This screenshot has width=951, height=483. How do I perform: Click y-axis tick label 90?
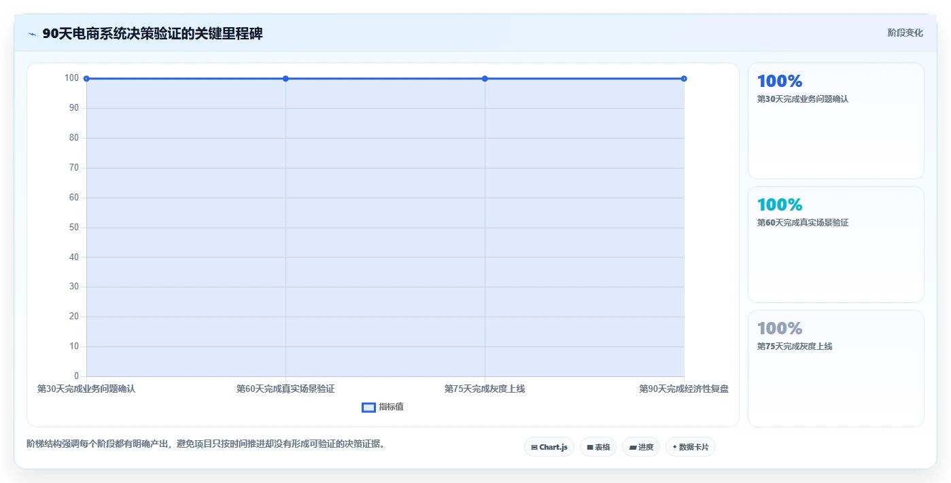click(x=74, y=108)
